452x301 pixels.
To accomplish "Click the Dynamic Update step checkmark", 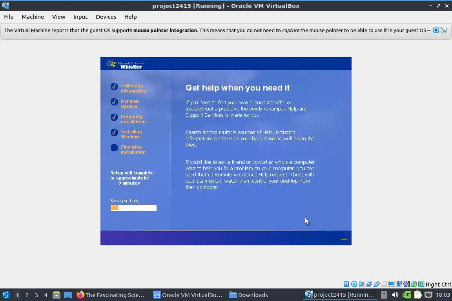I will click(x=114, y=102).
